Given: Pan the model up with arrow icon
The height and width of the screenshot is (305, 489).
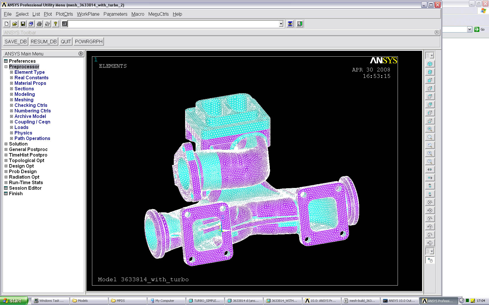Looking at the screenshot, I should [430, 186].
